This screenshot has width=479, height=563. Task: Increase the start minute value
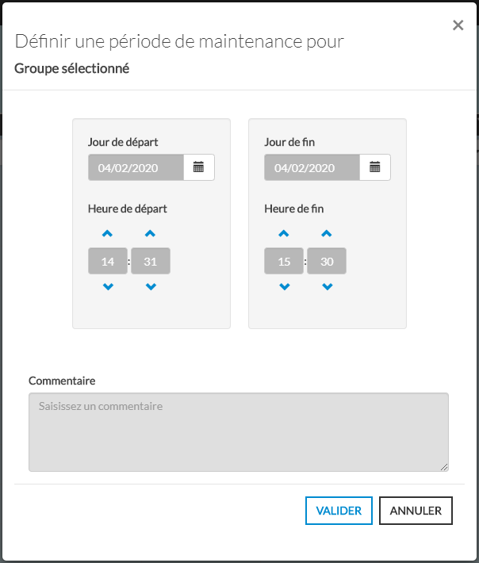151,234
